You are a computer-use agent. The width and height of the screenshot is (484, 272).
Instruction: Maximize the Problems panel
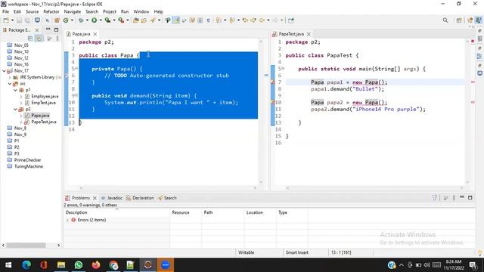pyautogui.click(x=470, y=197)
